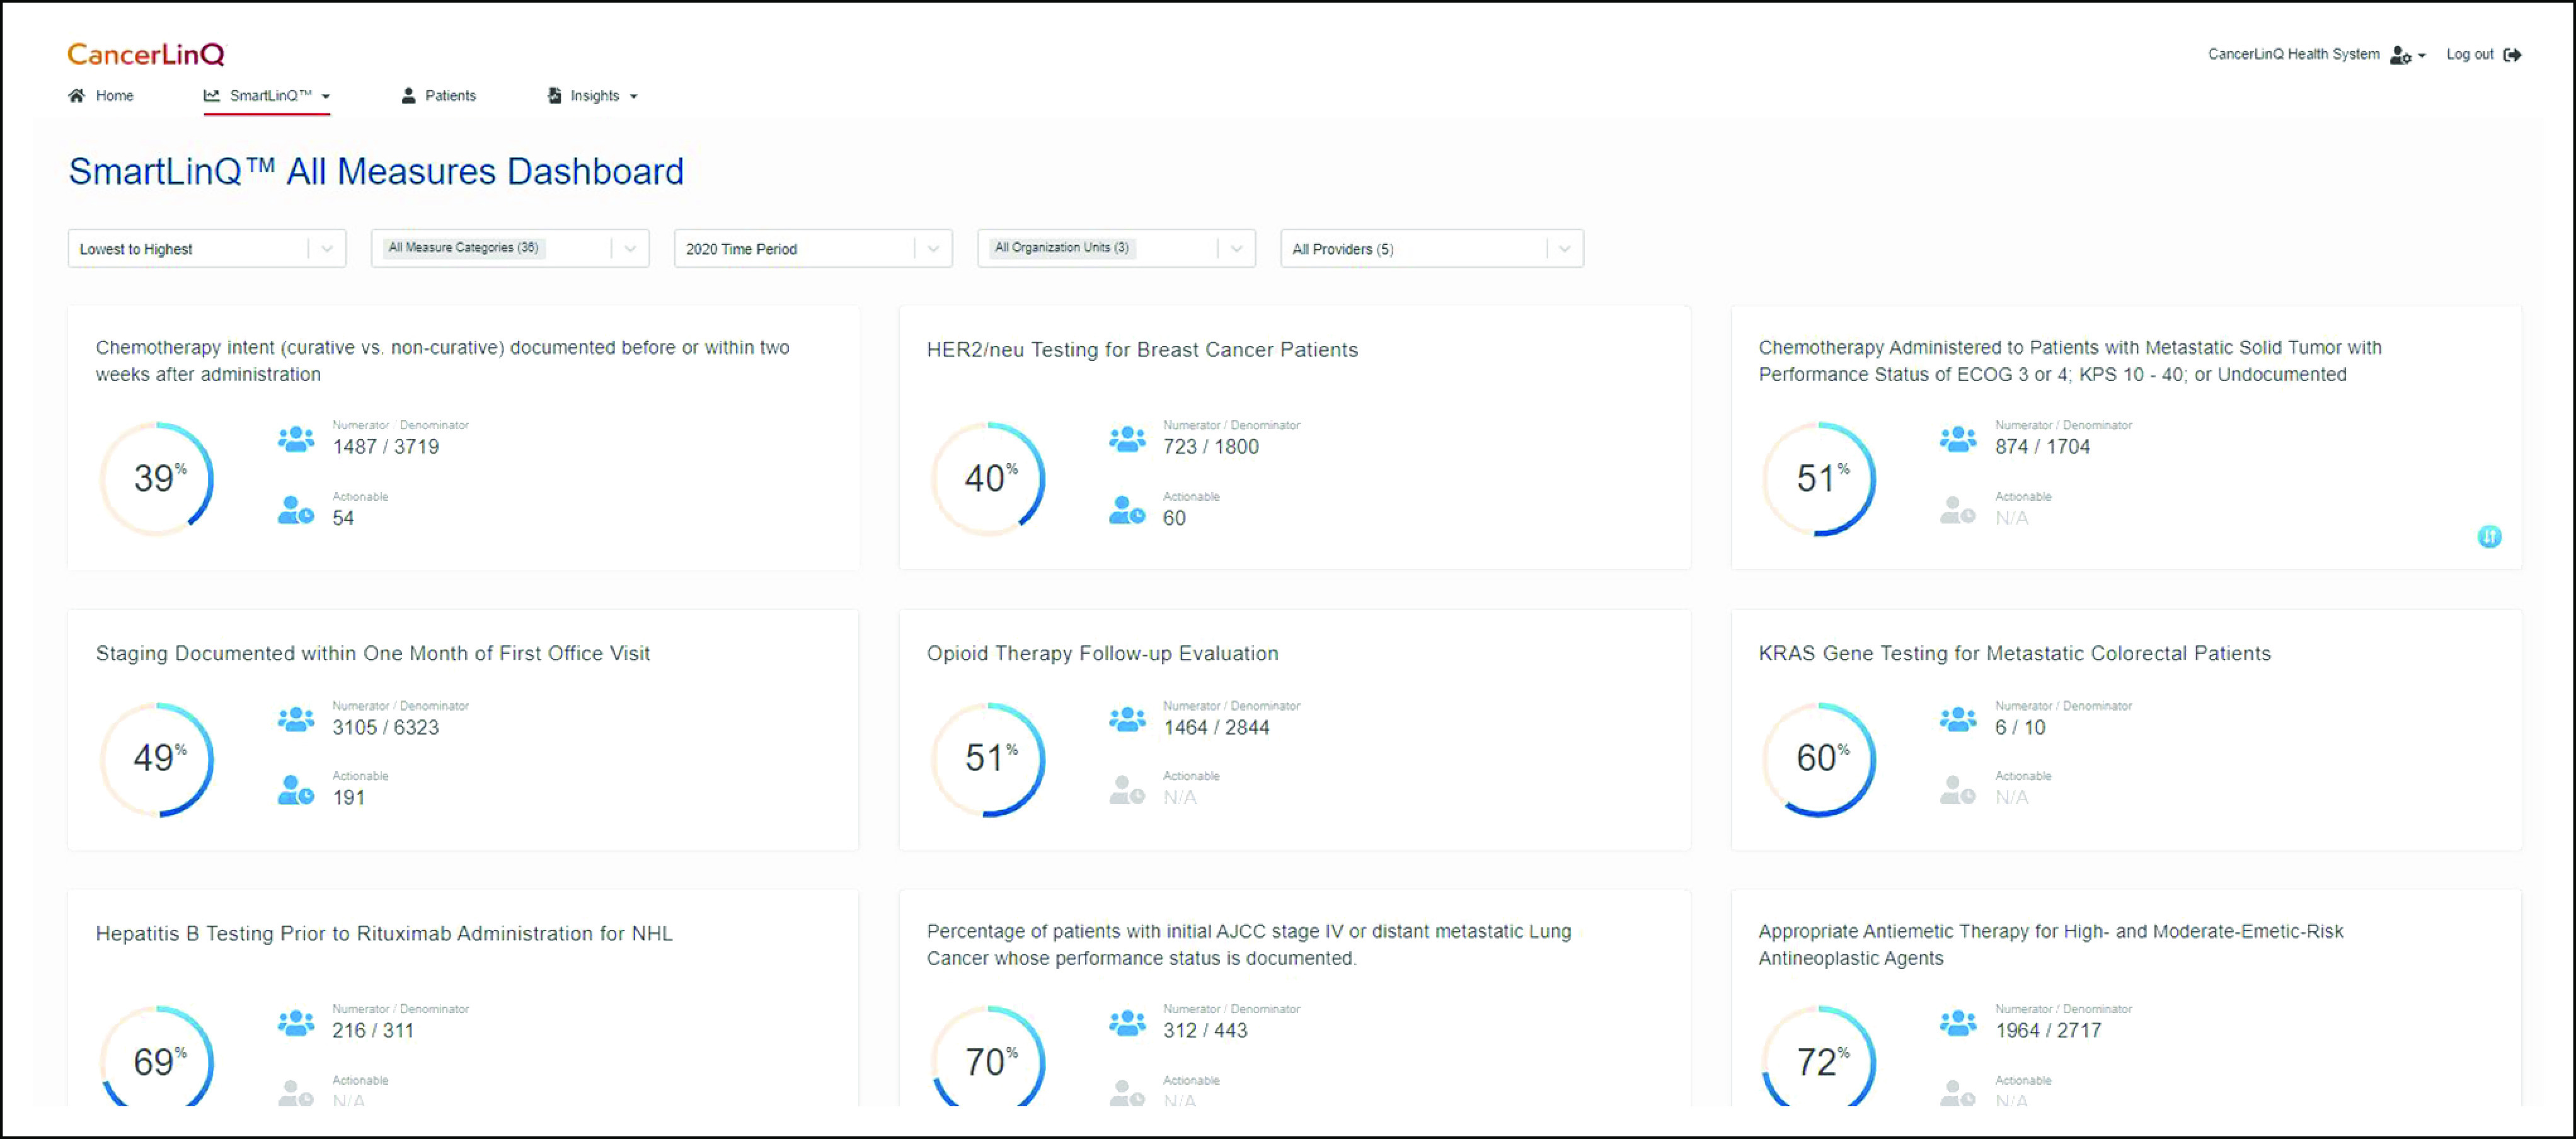This screenshot has height=1139, width=2576.
Task: Open the Opioid Therapy Follow-up Evaluation measure
Action: point(1102,653)
